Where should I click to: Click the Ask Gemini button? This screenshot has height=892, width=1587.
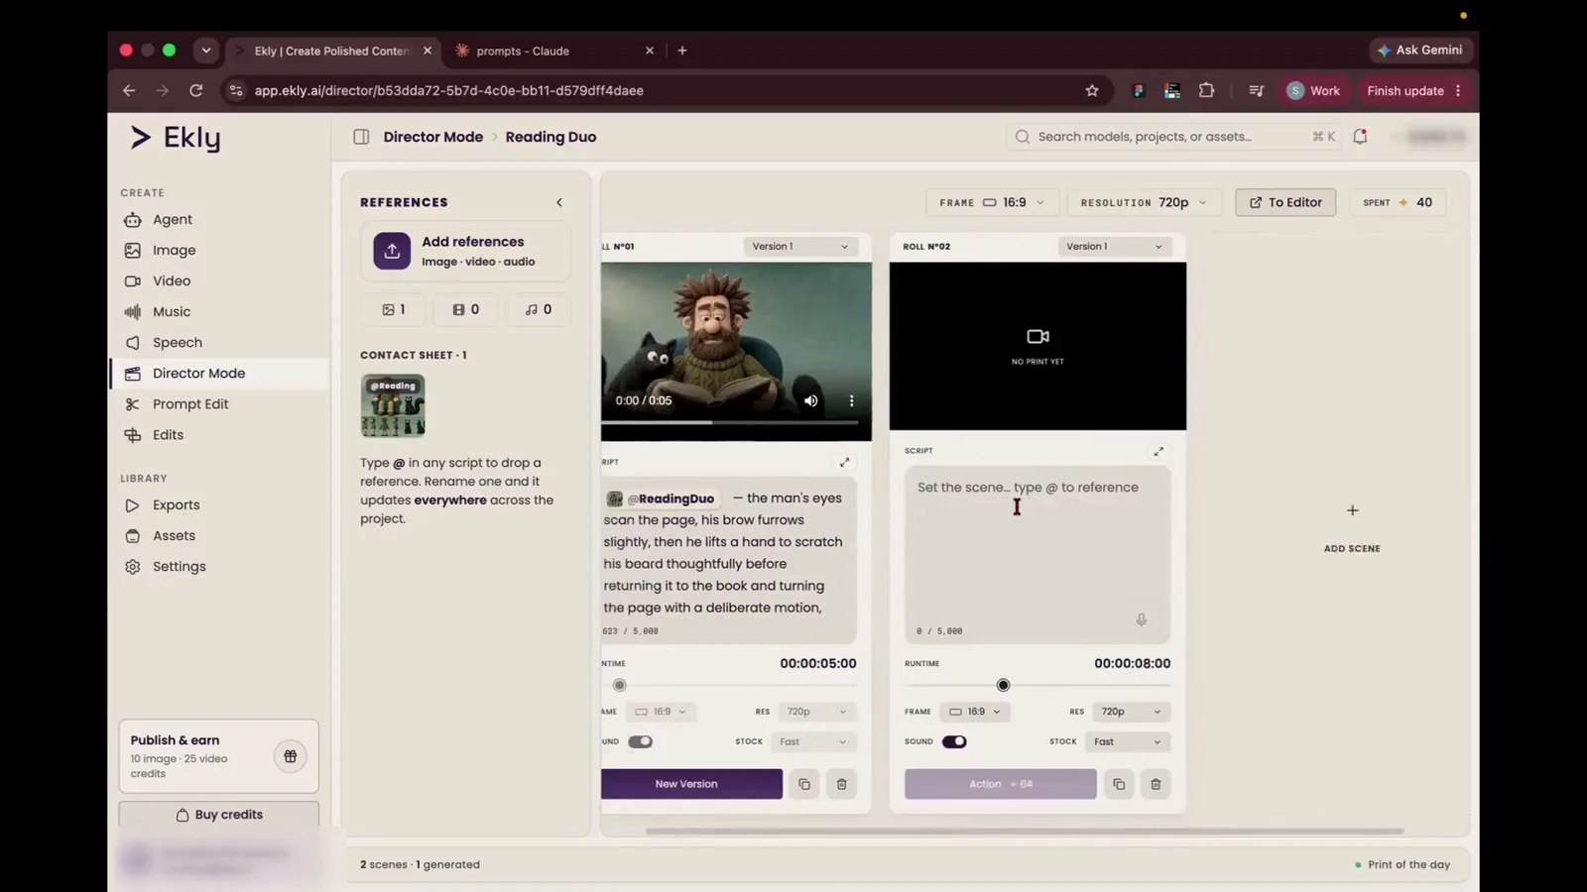pyautogui.click(x=1421, y=50)
